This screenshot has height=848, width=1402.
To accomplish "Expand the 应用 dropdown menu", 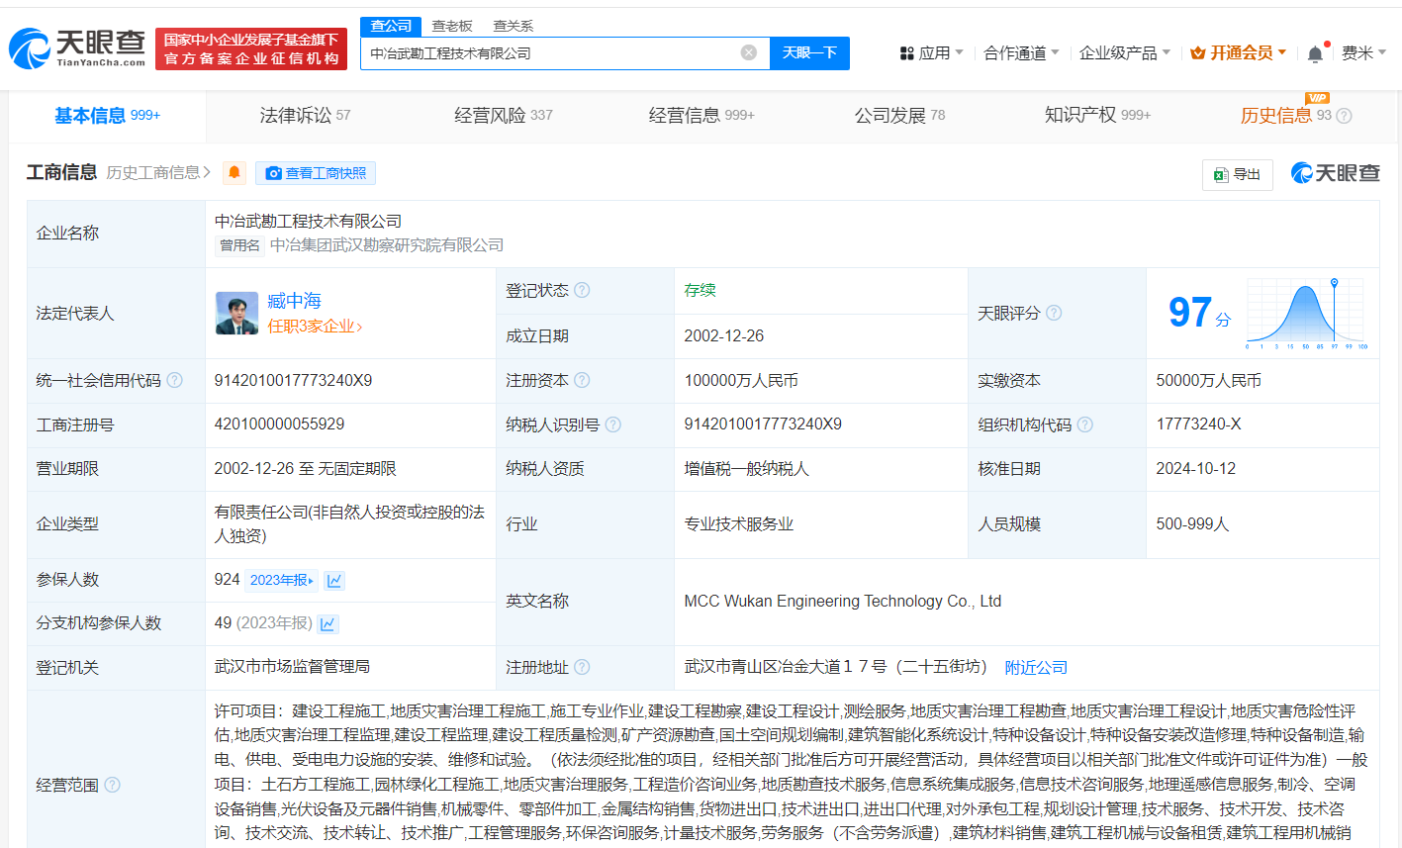I will pos(931,53).
